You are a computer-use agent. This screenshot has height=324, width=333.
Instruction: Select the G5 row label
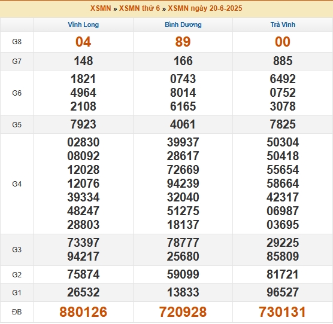coord(17,124)
